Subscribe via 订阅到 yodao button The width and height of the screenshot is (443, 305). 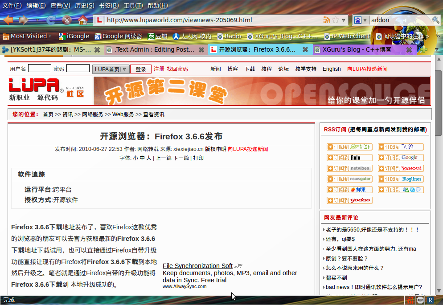coord(350,200)
